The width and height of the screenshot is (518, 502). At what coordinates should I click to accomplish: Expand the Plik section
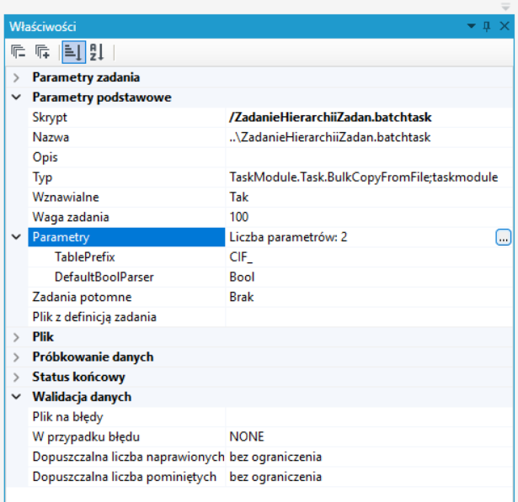pos(16,337)
